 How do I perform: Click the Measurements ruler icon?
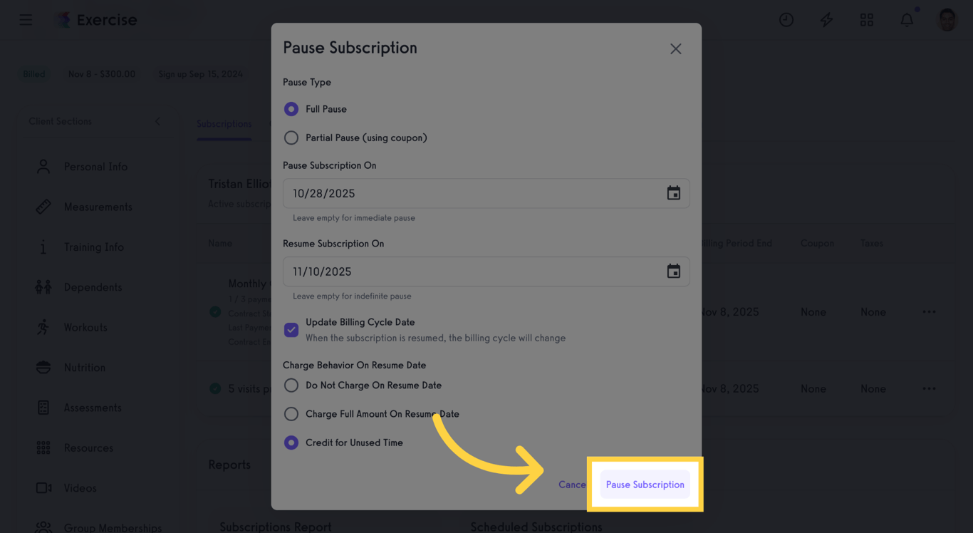(43, 207)
